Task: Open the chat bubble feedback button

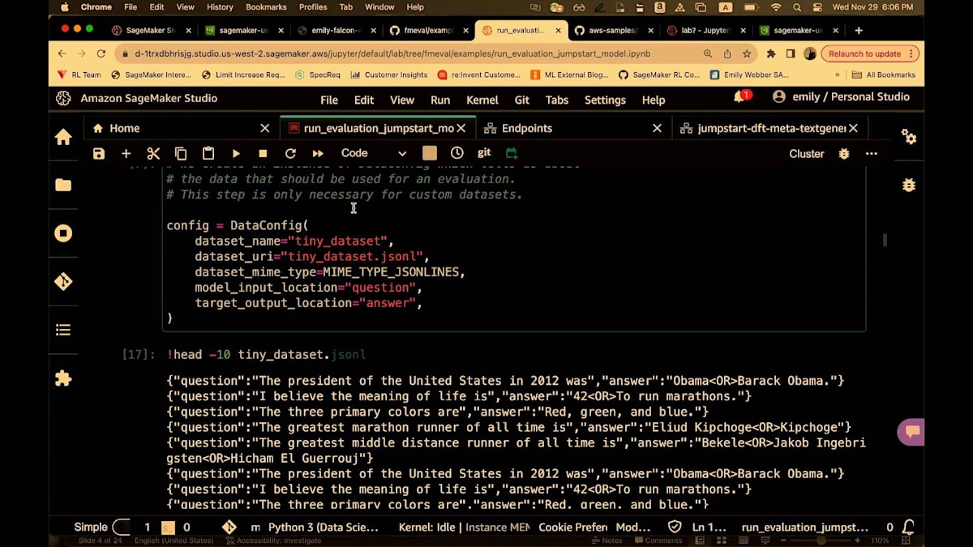Action: point(911,432)
